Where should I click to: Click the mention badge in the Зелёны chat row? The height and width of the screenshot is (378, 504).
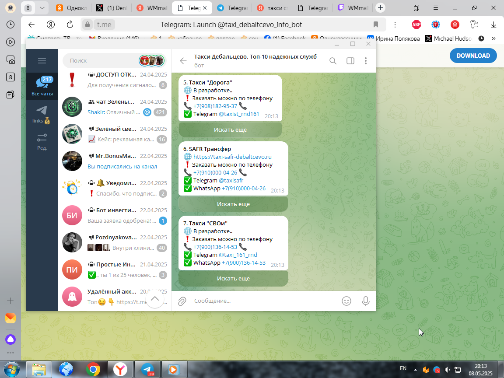[x=147, y=112]
